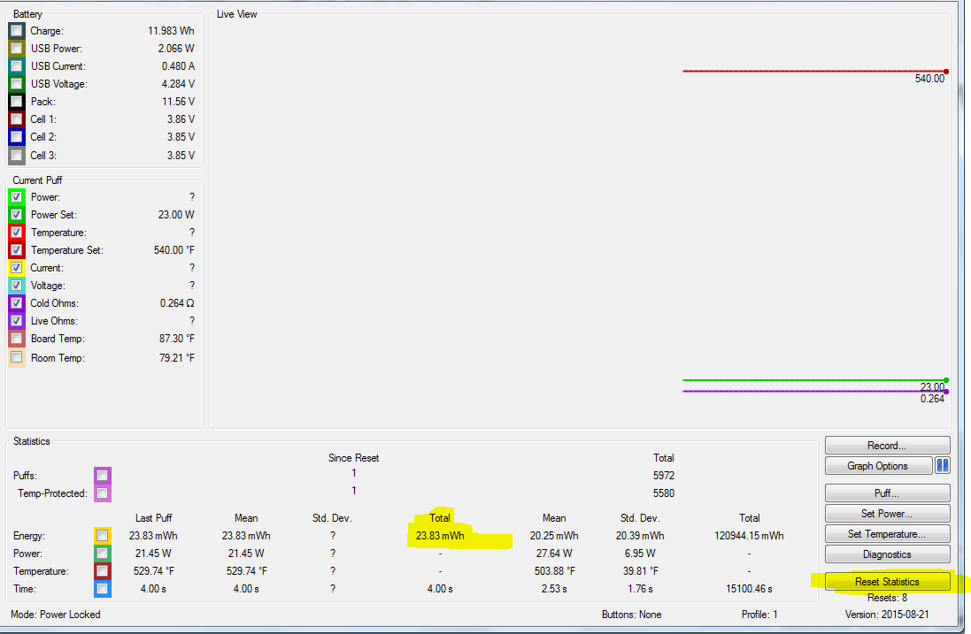Open Graph Options
The image size is (971, 634).
tap(877, 466)
